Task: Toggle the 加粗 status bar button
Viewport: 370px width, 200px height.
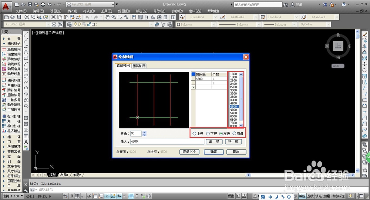Action: pos(327,196)
